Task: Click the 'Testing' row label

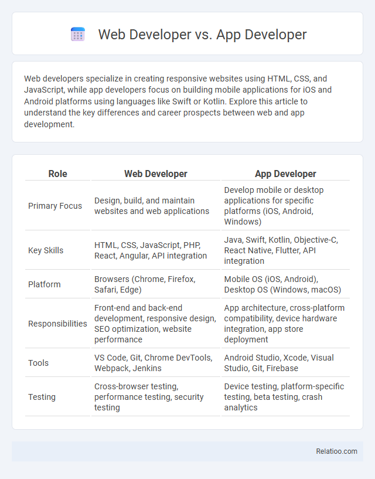Action: [x=42, y=397]
